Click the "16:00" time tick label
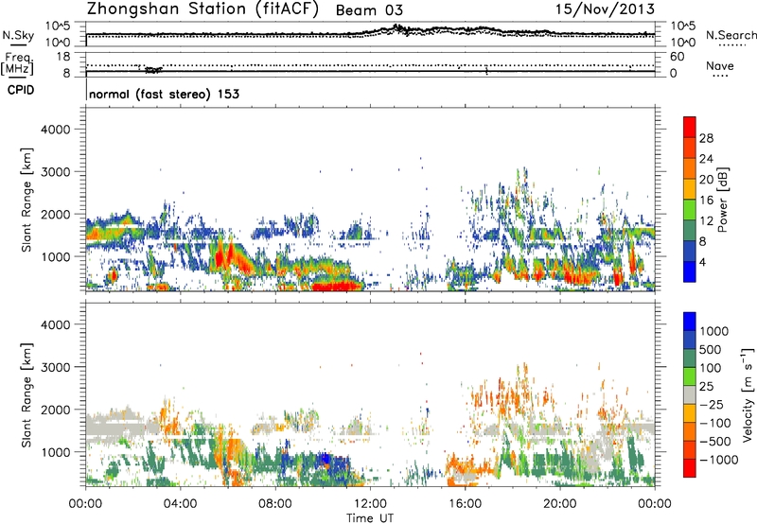 465,504
